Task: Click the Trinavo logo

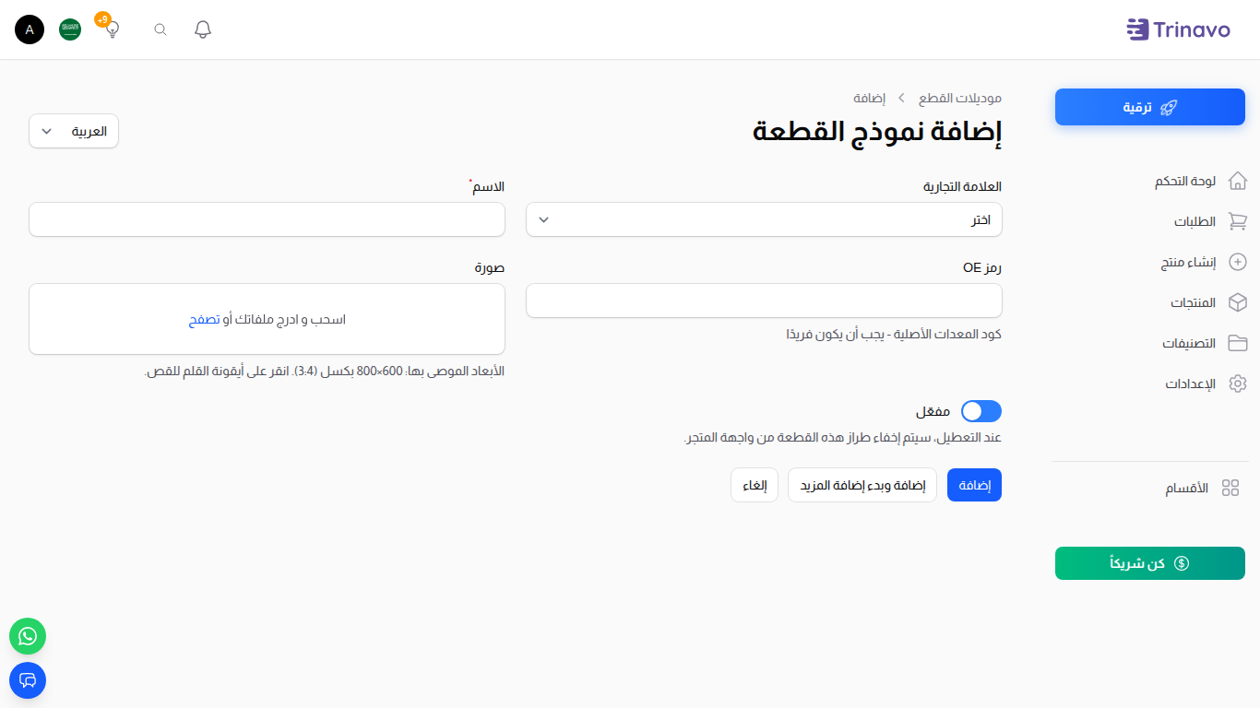Action: (1178, 29)
